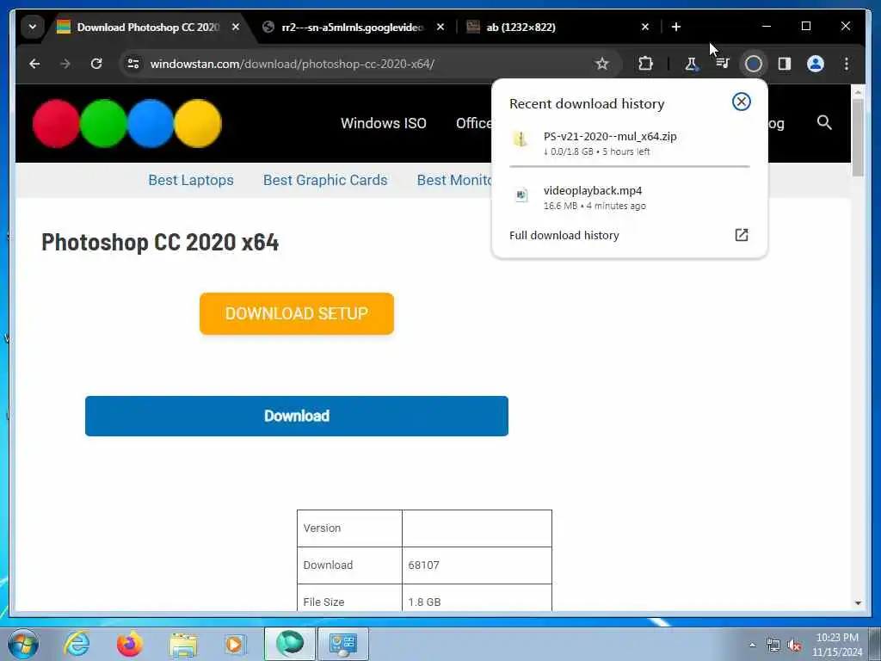
Task: Click the forward navigation arrow
Action: (x=65, y=64)
